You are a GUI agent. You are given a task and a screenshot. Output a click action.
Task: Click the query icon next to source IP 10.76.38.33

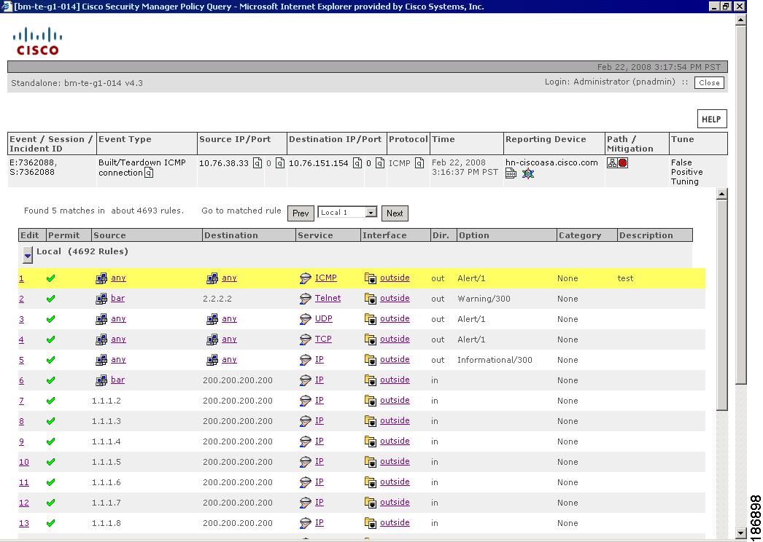[257, 163]
